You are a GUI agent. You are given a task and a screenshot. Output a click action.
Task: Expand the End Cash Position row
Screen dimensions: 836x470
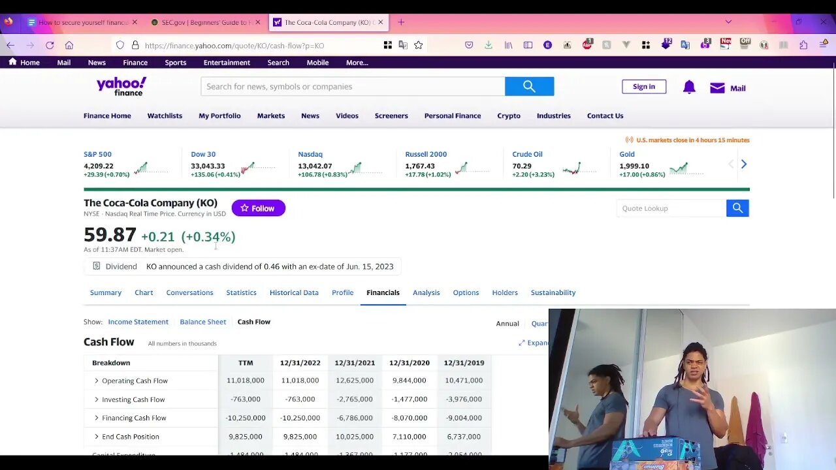coord(96,437)
